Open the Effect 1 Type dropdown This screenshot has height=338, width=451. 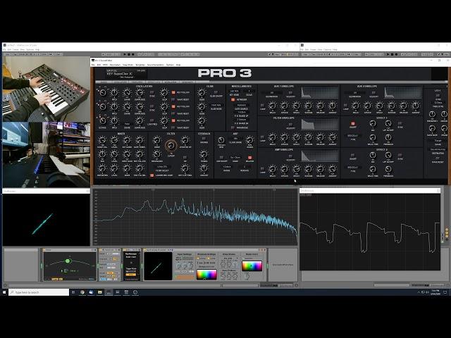[352, 136]
